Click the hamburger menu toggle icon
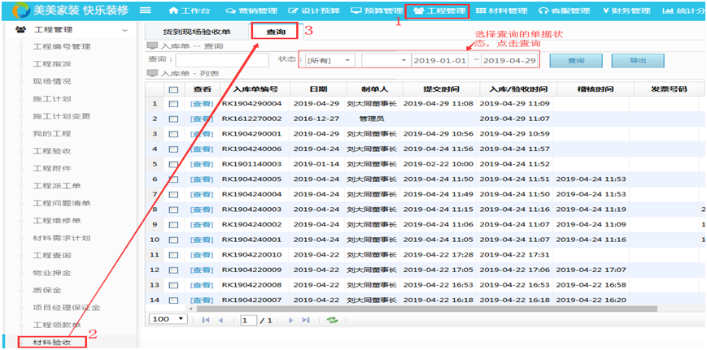The height and width of the screenshot is (350, 707). 146,11
